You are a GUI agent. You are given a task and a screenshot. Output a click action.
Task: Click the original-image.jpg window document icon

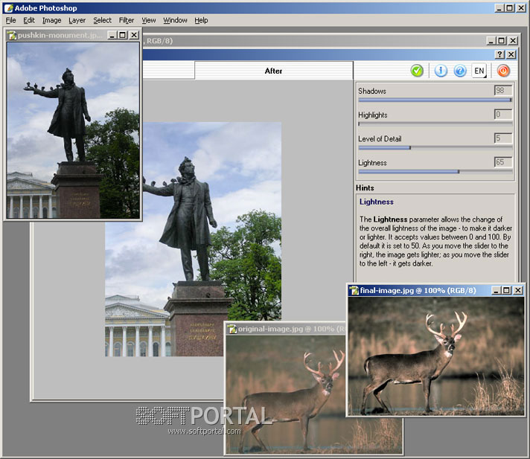click(x=232, y=329)
